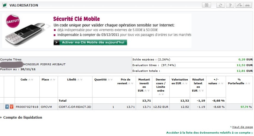Select fund code FR0007027818
The width and height of the screenshot is (254, 136).
click(27, 107)
